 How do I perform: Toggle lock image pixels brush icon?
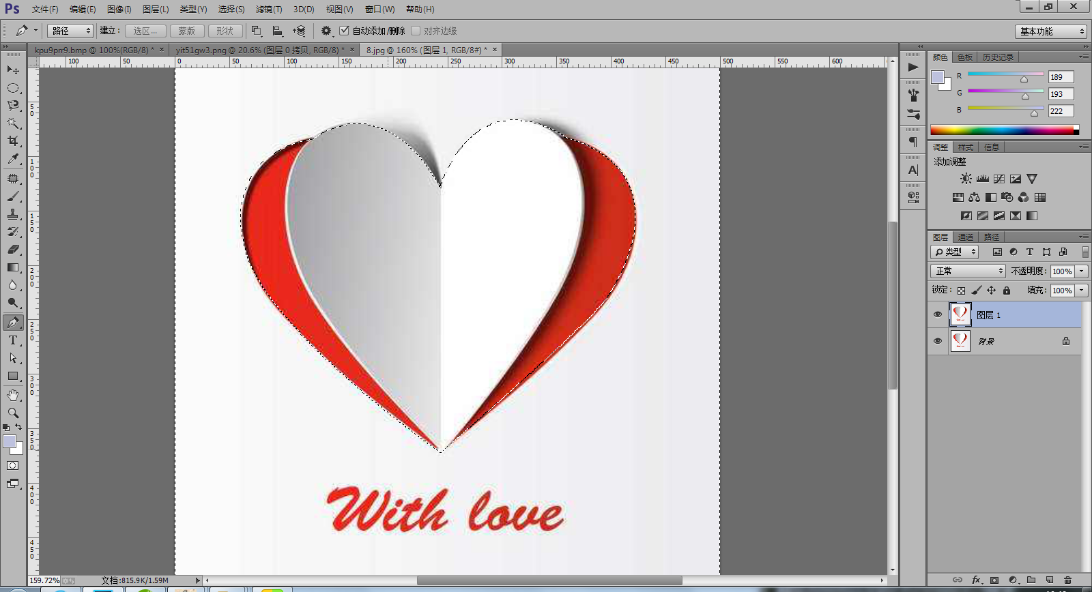[x=976, y=291]
